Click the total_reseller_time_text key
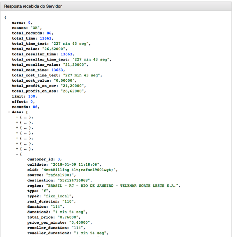The image size is (233, 238). point(41,59)
